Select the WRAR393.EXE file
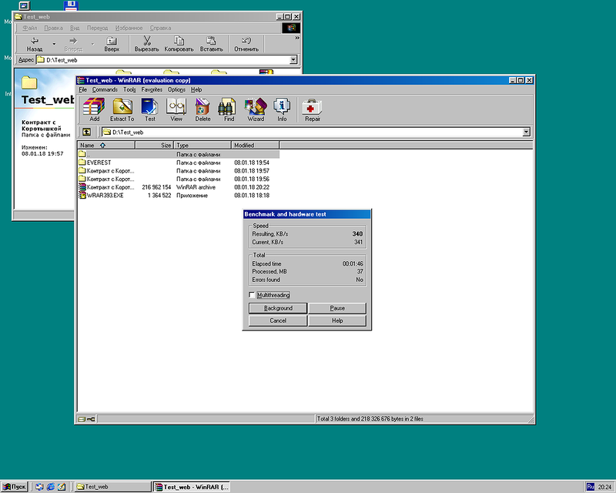616x493 pixels. click(105, 196)
